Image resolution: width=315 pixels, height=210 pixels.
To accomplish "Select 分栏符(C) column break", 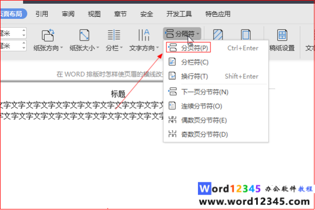I will pos(216,62).
